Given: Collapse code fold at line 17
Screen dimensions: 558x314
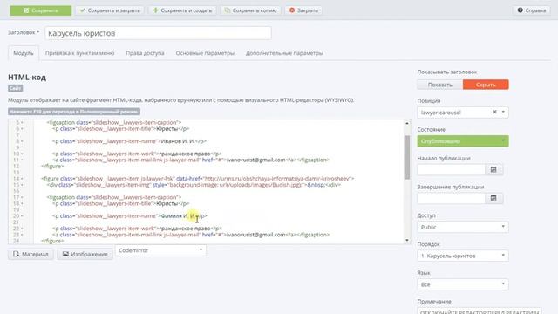Looking at the screenshot, I should tap(22, 197).
